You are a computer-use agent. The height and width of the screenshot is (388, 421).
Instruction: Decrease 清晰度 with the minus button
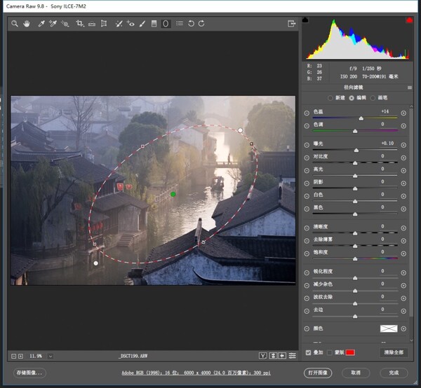point(307,228)
